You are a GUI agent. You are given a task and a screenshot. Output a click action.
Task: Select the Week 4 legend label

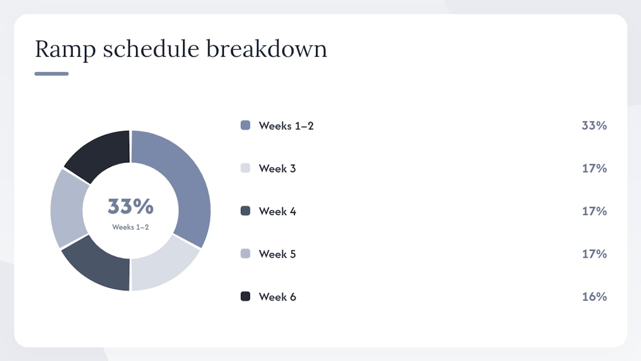click(x=277, y=212)
